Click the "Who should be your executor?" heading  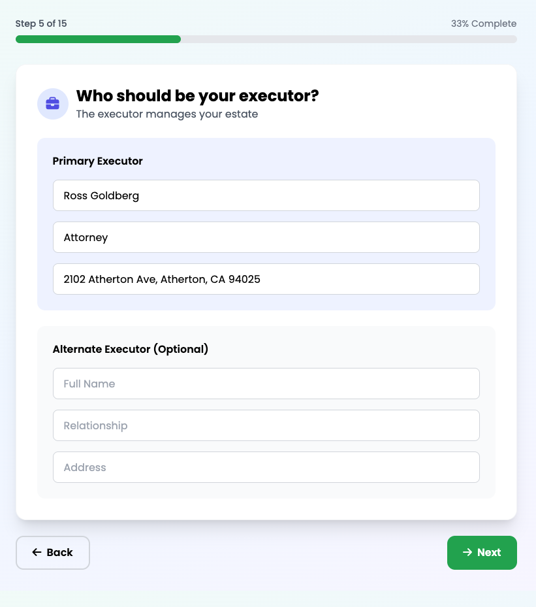coord(197,96)
